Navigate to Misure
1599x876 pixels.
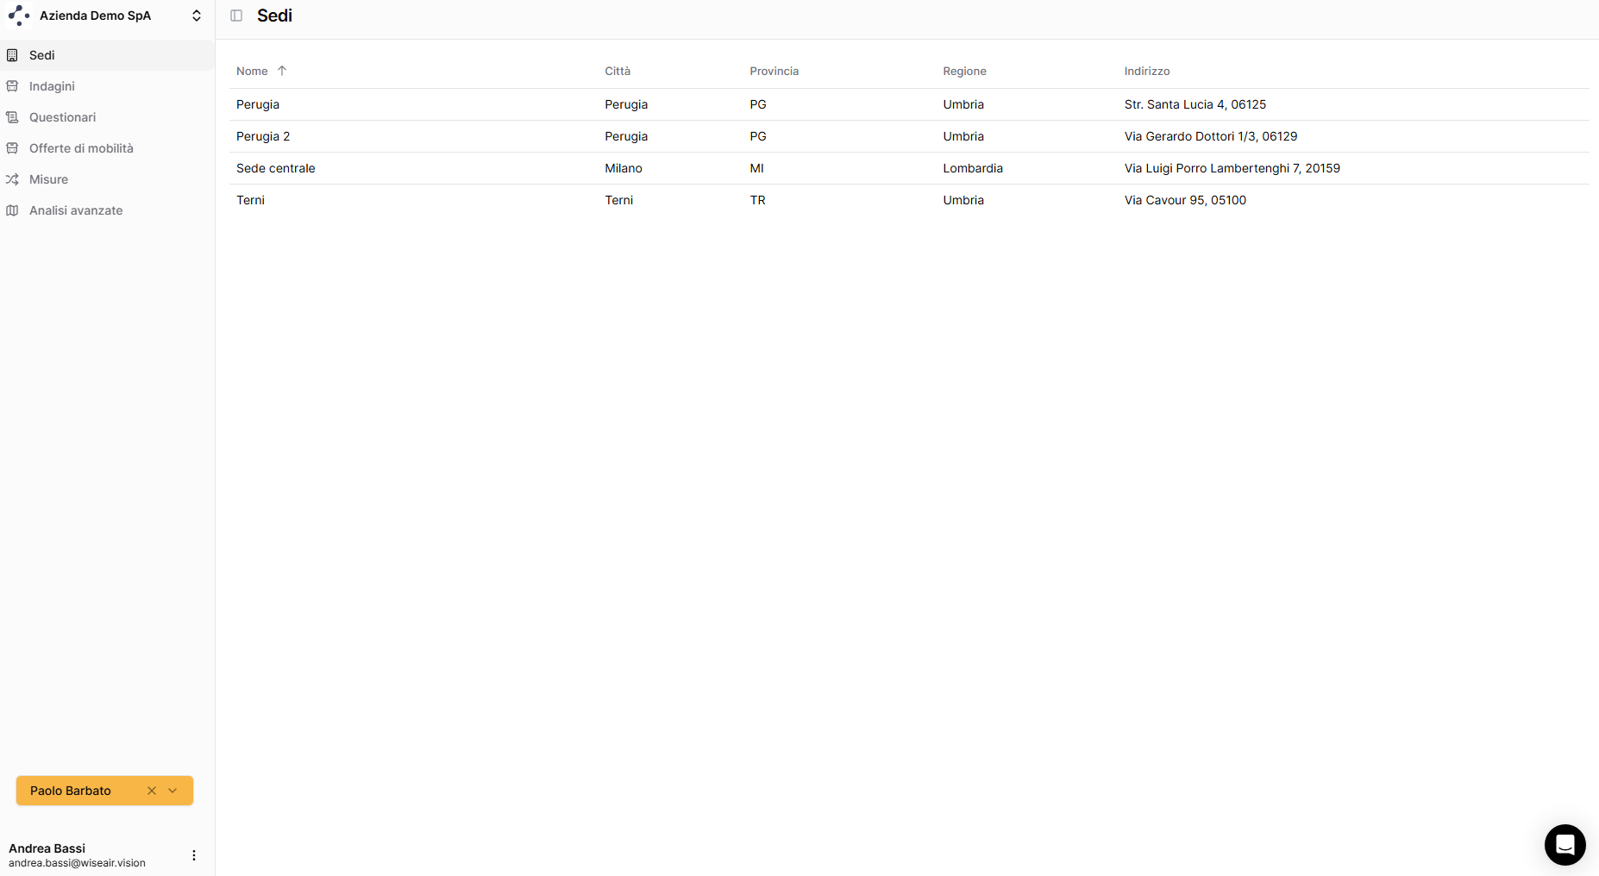tap(107, 179)
